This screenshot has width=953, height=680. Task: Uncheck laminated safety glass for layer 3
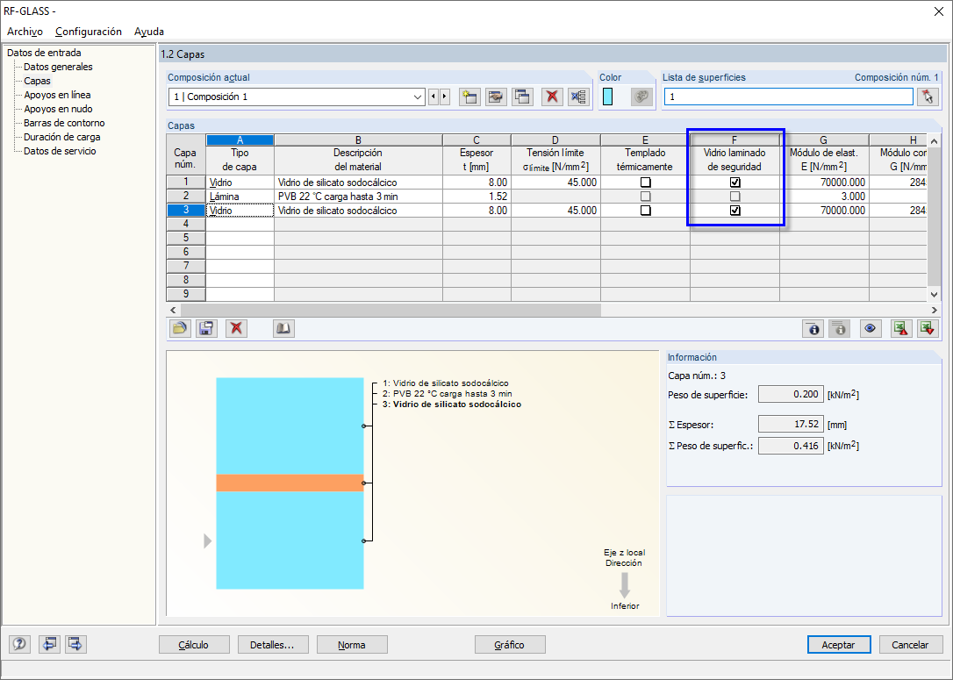[x=734, y=211]
